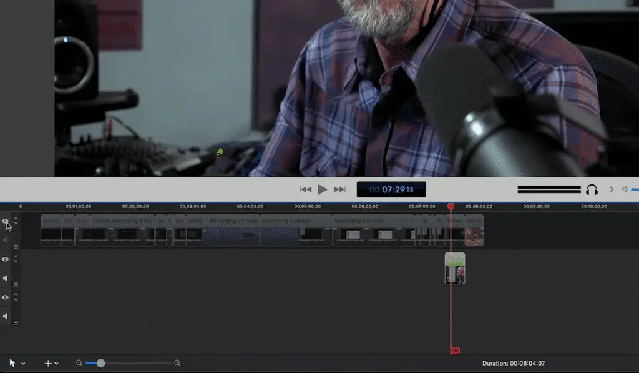Adjust the timeline zoom slider
639x373 pixels.
point(102,362)
